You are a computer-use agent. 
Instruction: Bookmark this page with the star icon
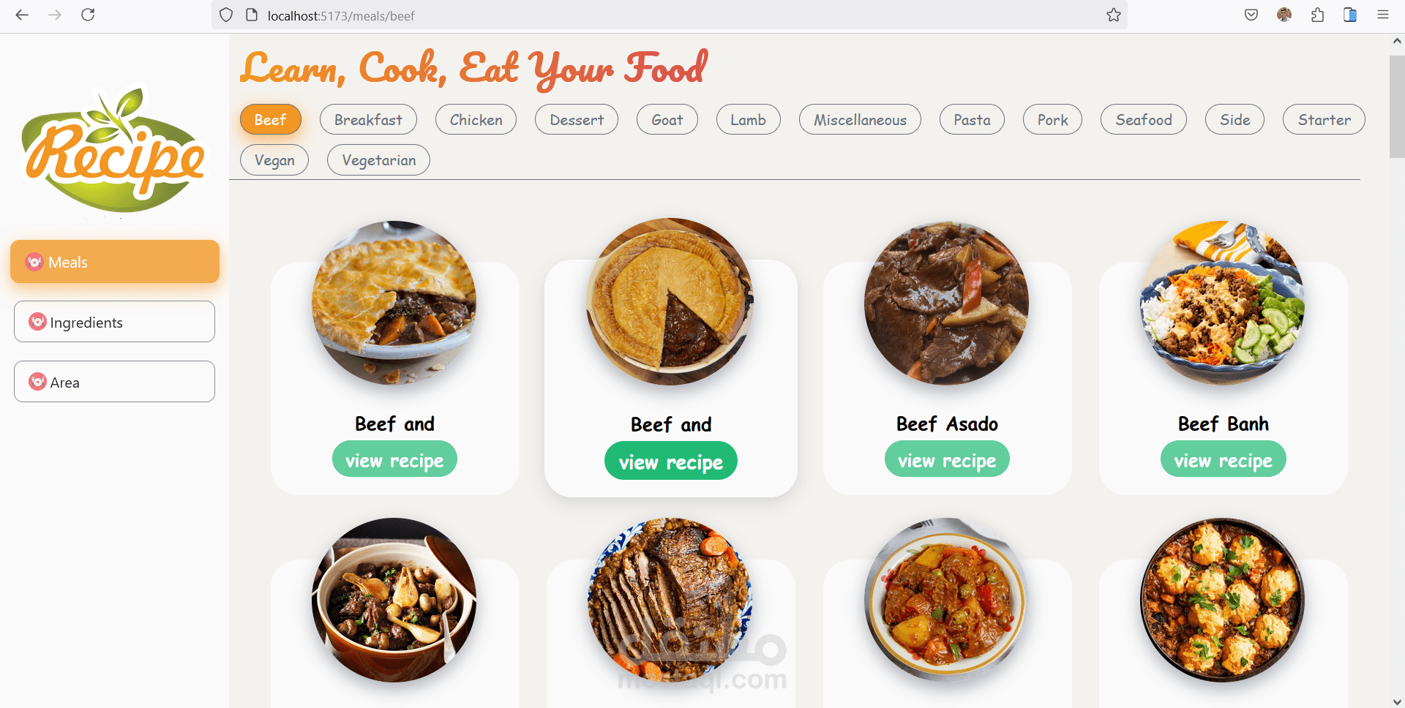(x=1113, y=15)
